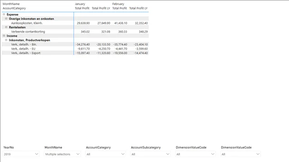
Task: Collapse the Income category row
Action: coord(4,36)
